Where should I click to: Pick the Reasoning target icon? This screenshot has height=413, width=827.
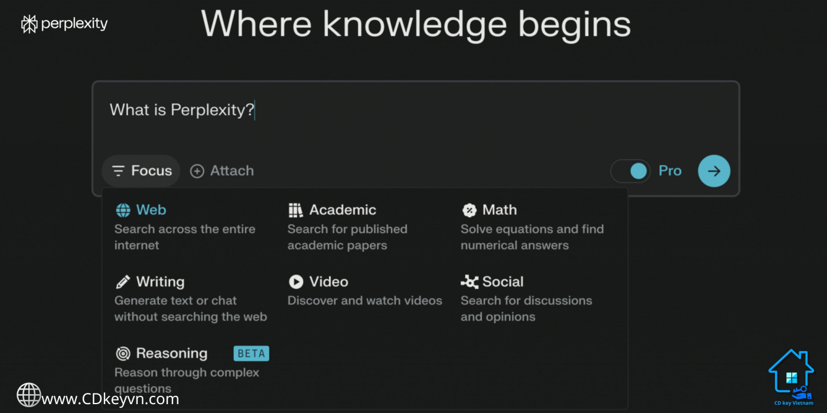(x=123, y=353)
